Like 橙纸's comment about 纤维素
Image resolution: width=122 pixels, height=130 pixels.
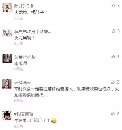[113, 82]
